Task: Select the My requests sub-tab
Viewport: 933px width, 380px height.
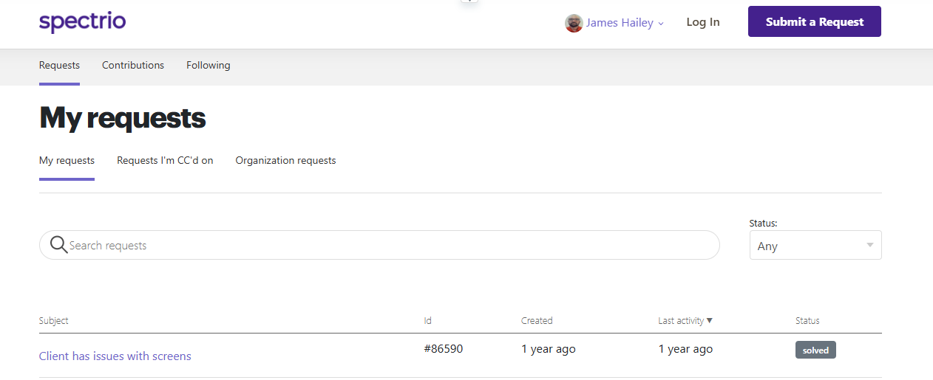Action: click(67, 160)
